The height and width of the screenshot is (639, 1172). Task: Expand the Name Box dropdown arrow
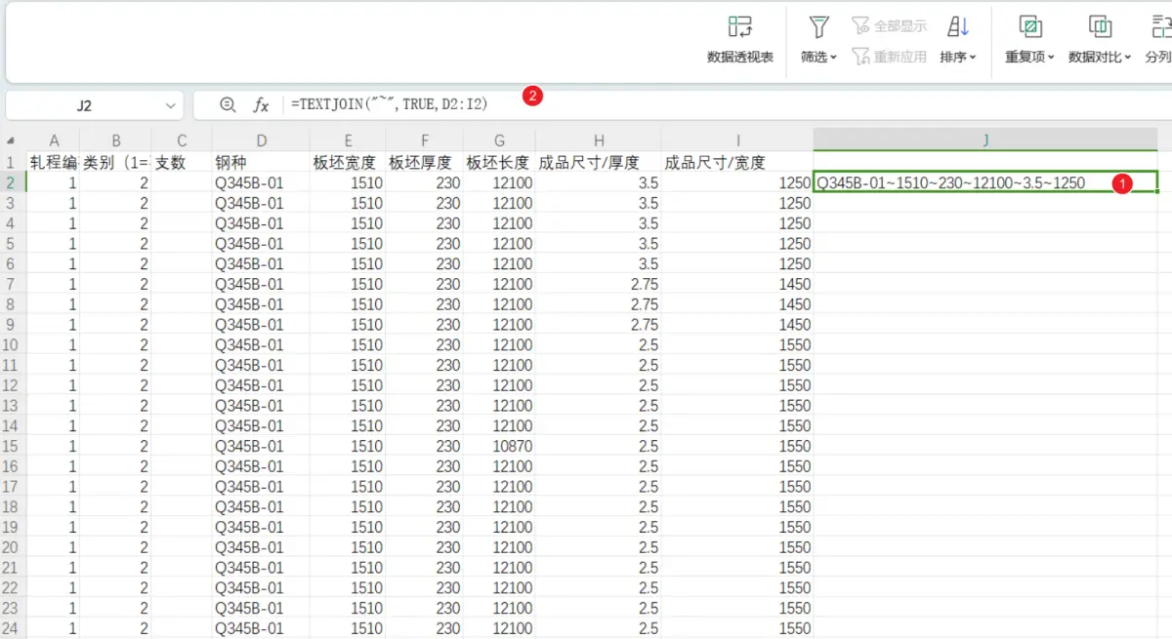(171, 105)
